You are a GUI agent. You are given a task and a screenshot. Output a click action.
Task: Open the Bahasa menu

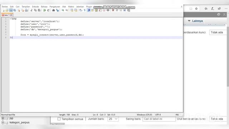44,6
